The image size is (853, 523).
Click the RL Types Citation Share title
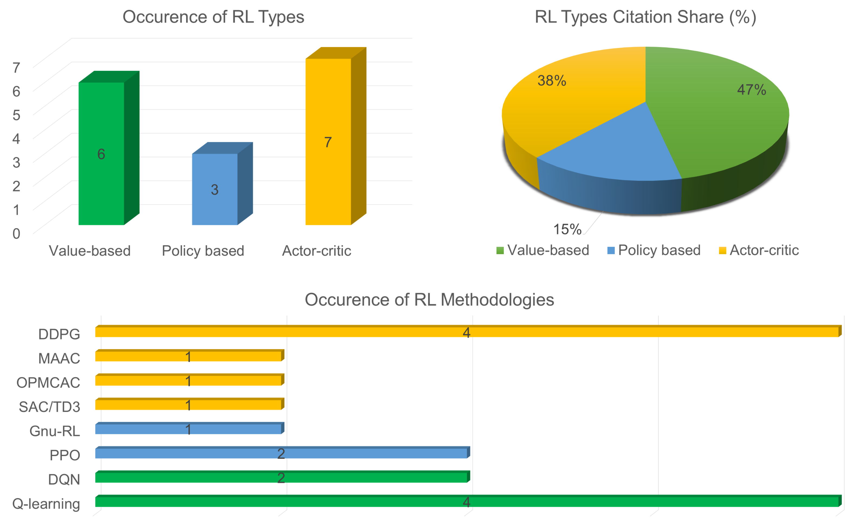coord(645,17)
